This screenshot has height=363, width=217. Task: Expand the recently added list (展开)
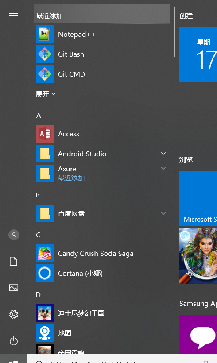pos(46,94)
